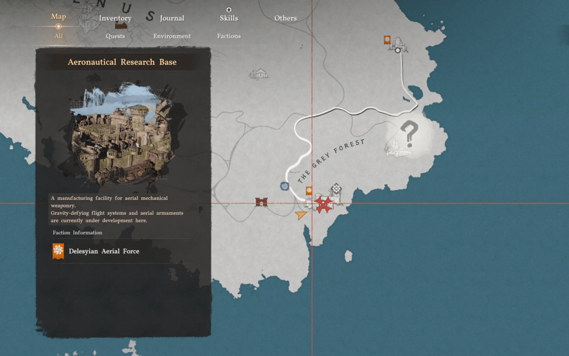Click the Aeronautical Research Base preview image

(x=122, y=133)
